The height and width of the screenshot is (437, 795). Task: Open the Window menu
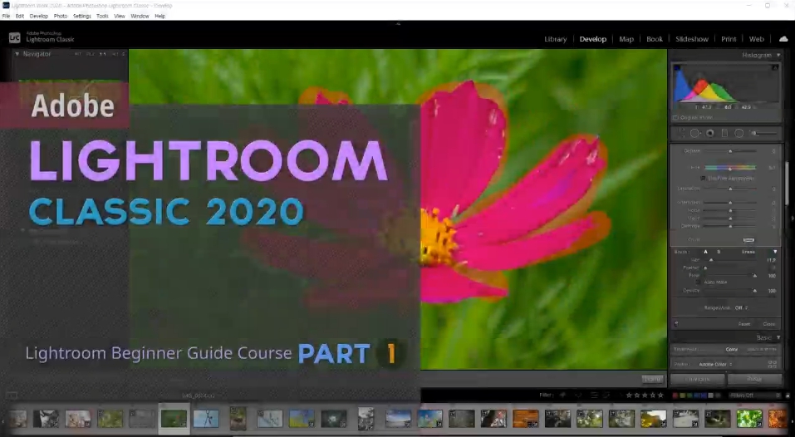[x=140, y=17]
